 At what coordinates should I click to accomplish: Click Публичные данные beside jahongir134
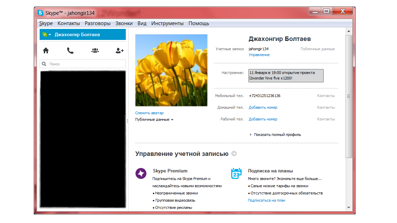click(317, 49)
